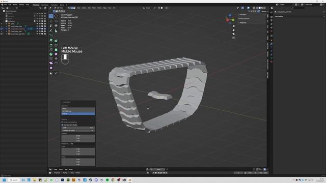Select the Measure ruler tool

pos(56,30)
